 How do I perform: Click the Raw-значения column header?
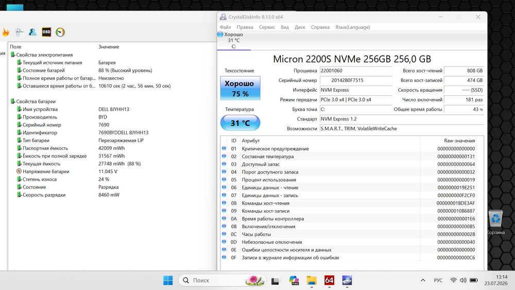(x=459, y=140)
